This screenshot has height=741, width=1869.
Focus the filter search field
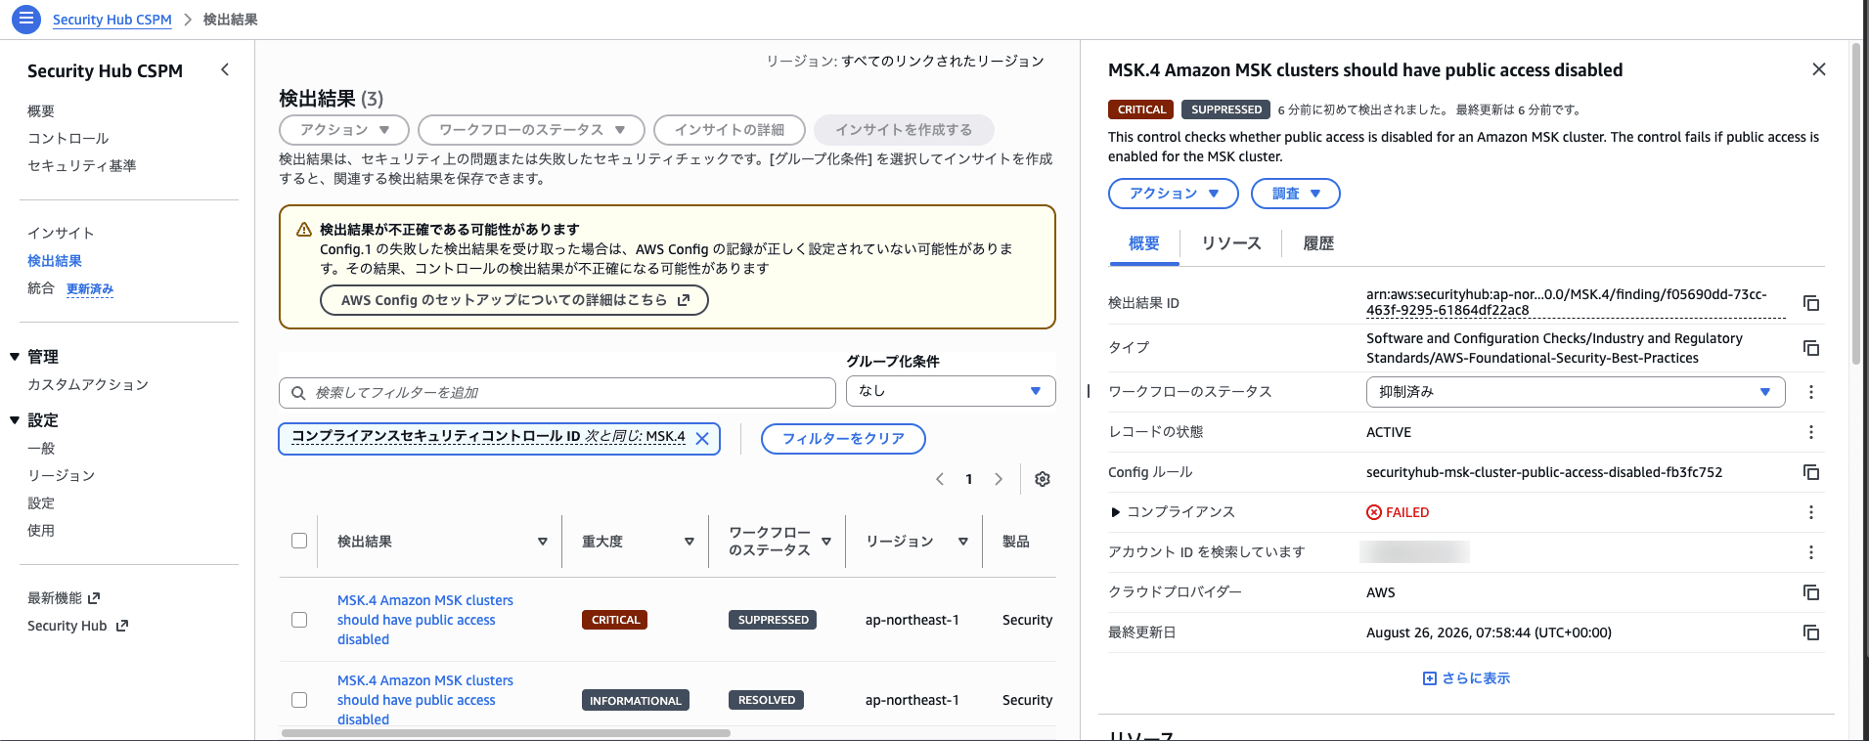[x=557, y=393]
